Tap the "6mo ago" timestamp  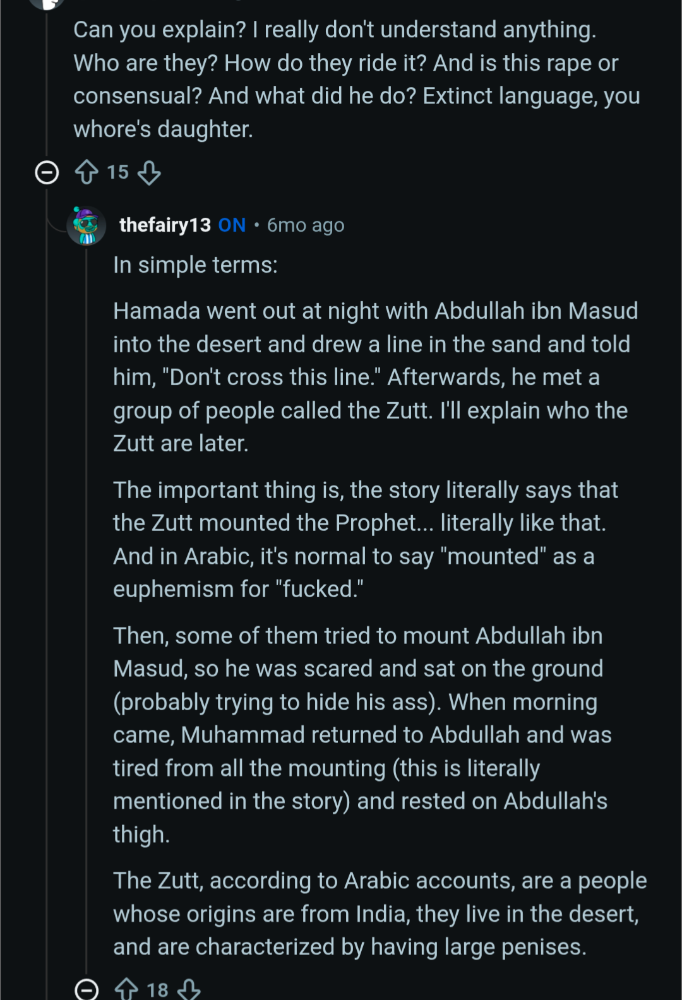click(x=306, y=225)
